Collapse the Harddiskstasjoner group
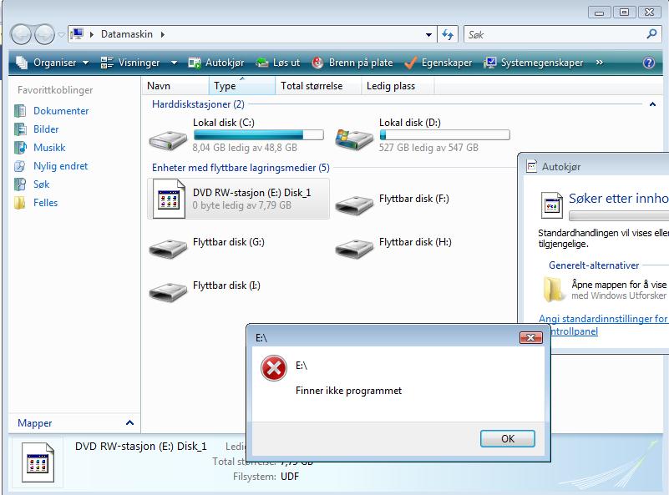 (x=652, y=104)
